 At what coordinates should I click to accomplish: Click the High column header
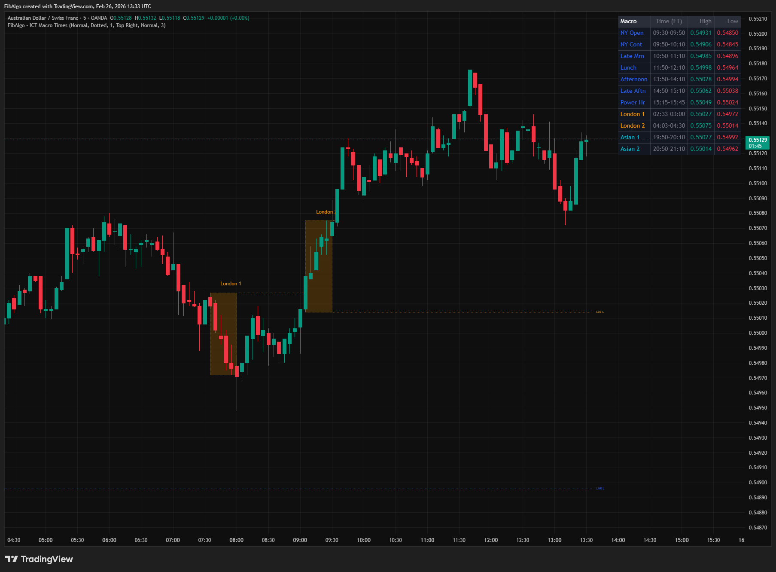pyautogui.click(x=705, y=21)
